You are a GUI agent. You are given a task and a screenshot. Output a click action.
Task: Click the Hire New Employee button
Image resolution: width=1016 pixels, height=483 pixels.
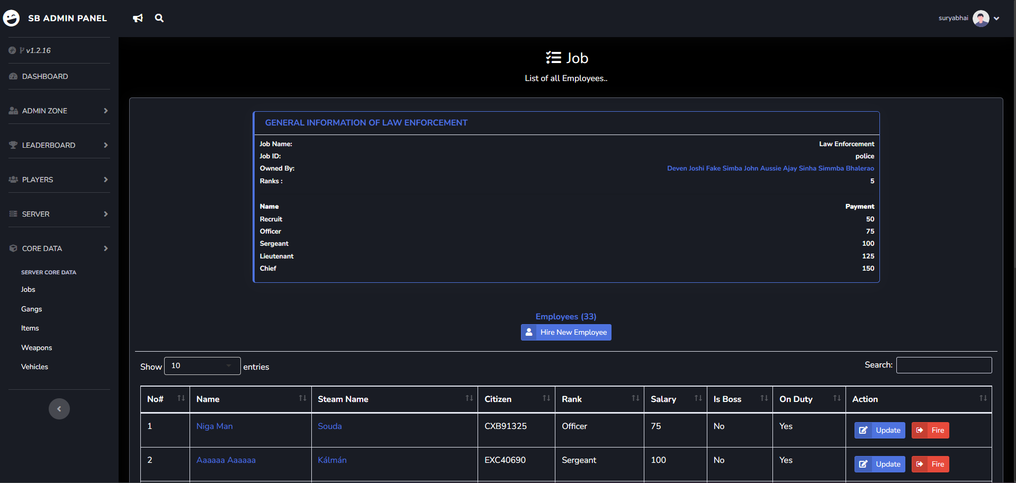[x=565, y=332]
